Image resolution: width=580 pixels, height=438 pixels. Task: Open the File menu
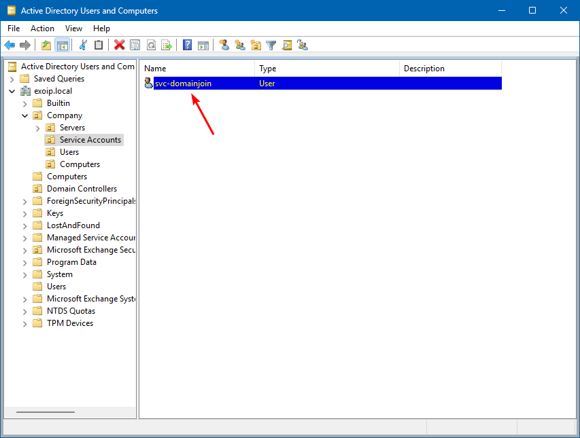pos(14,29)
